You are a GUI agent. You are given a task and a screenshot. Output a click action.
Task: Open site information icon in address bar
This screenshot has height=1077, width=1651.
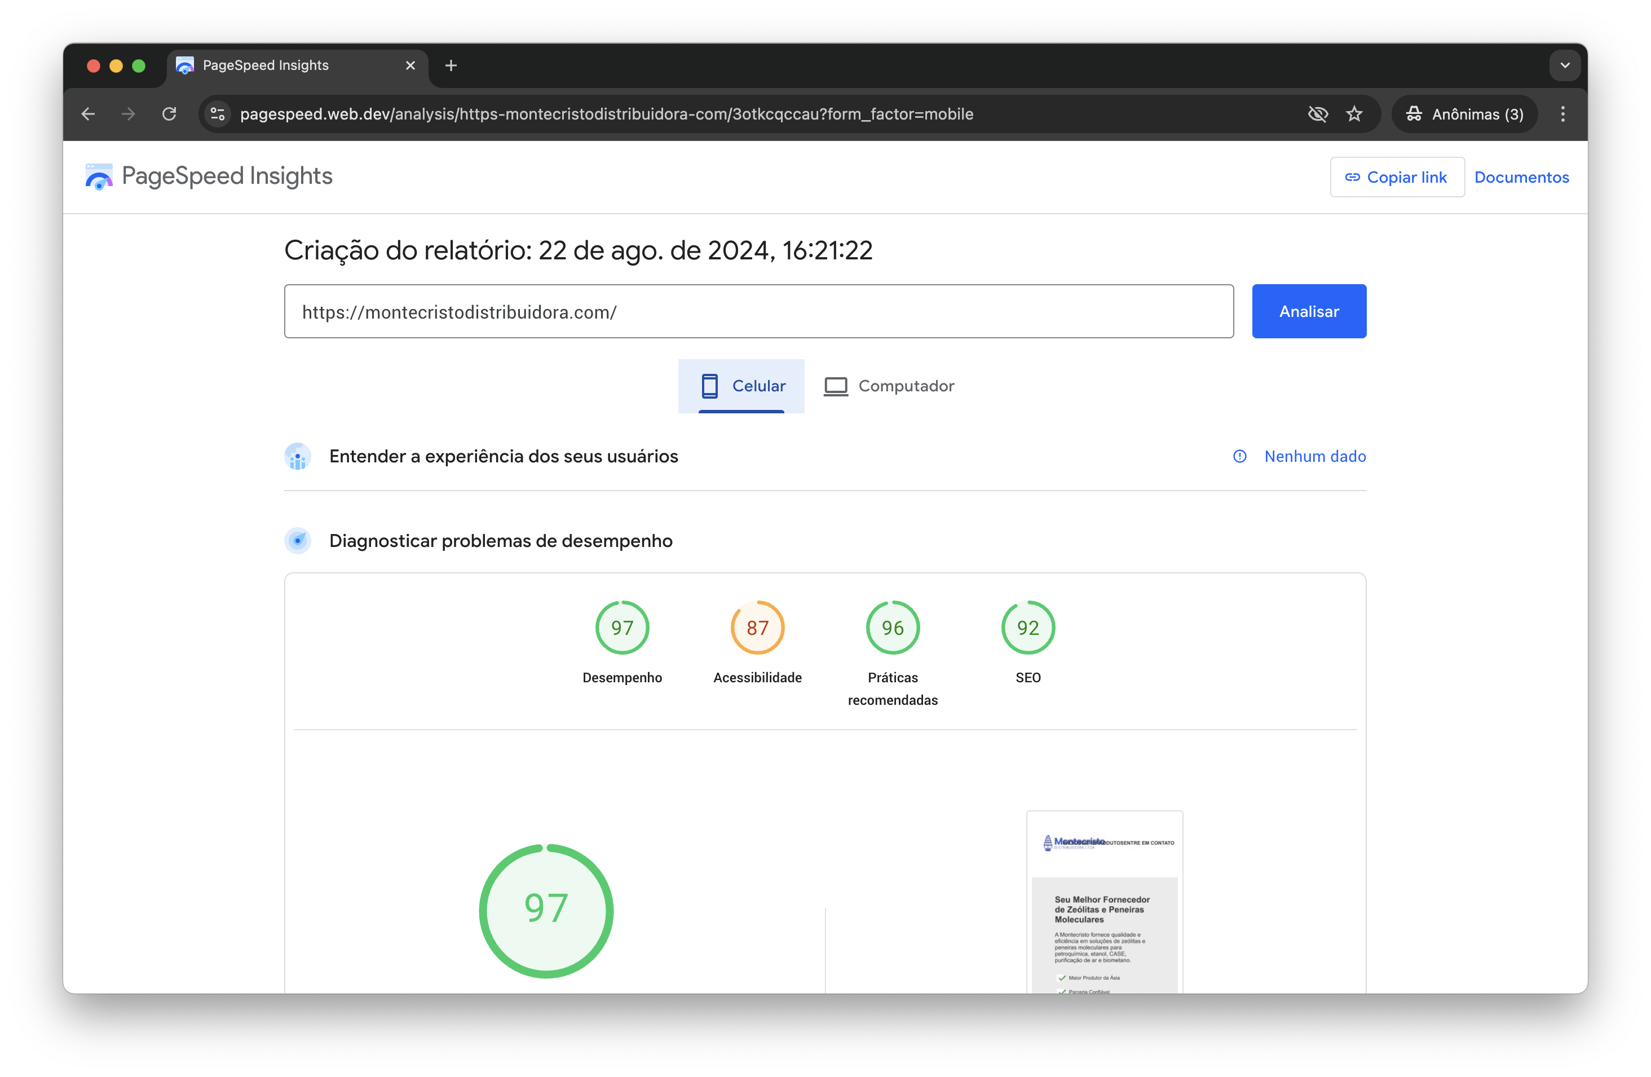tap(218, 114)
